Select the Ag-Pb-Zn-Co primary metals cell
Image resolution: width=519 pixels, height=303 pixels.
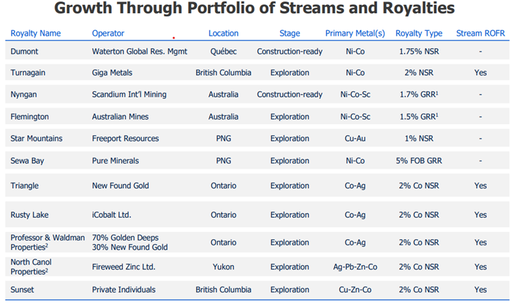pyautogui.click(x=355, y=267)
